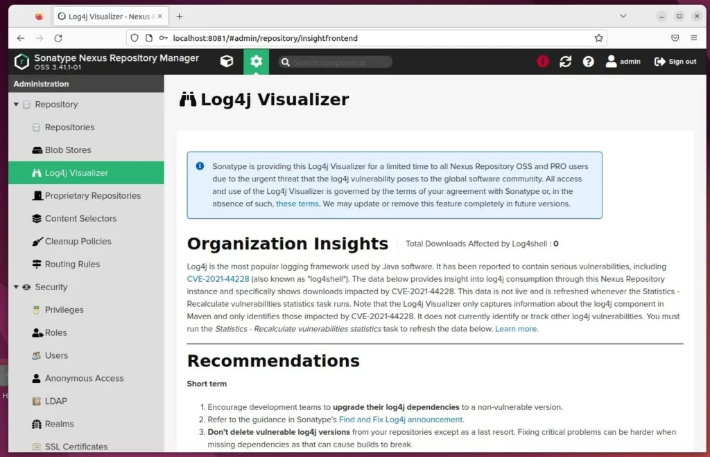The width and height of the screenshot is (710, 457).
Task: Focus the Search components field
Action: [x=336, y=62]
